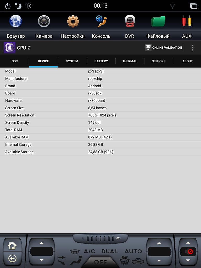Open the Консоль app icon

pyautogui.click(x=101, y=21)
